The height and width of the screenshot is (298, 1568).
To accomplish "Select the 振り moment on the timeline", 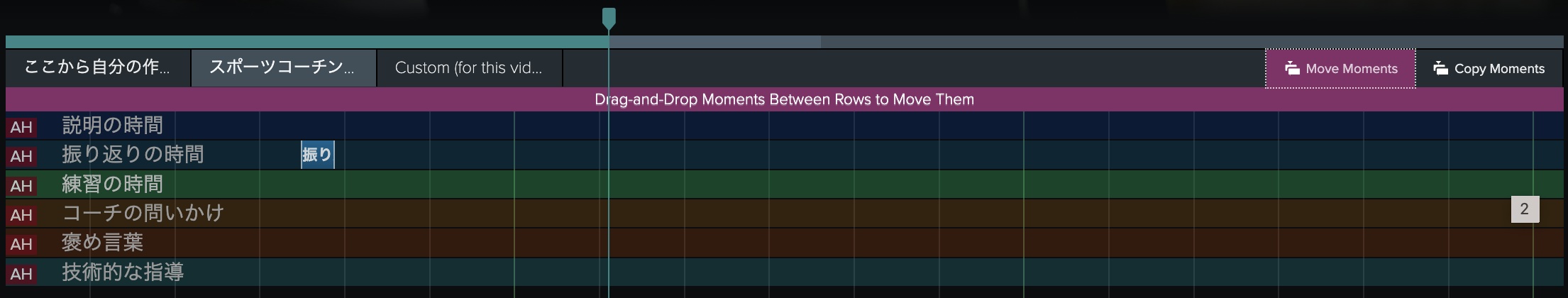I will (x=317, y=155).
